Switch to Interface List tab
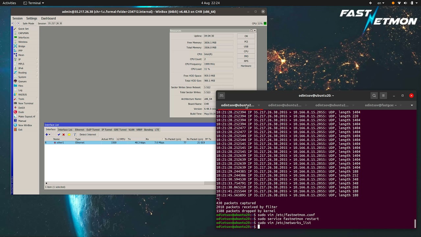 pyautogui.click(x=65, y=130)
